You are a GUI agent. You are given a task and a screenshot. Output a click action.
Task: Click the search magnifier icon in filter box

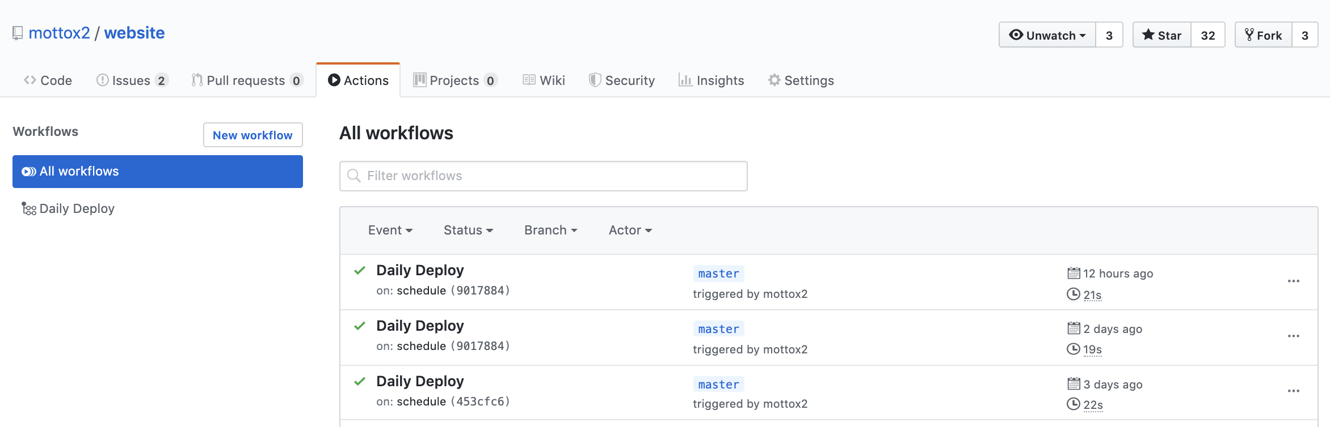353,176
